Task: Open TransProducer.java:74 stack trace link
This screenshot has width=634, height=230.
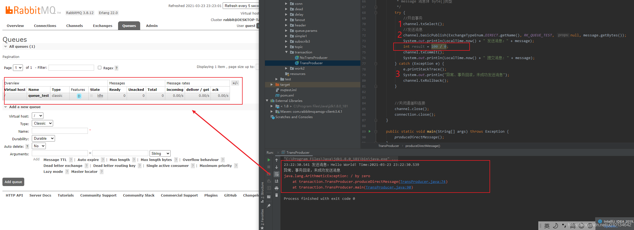Action: pos(423,182)
